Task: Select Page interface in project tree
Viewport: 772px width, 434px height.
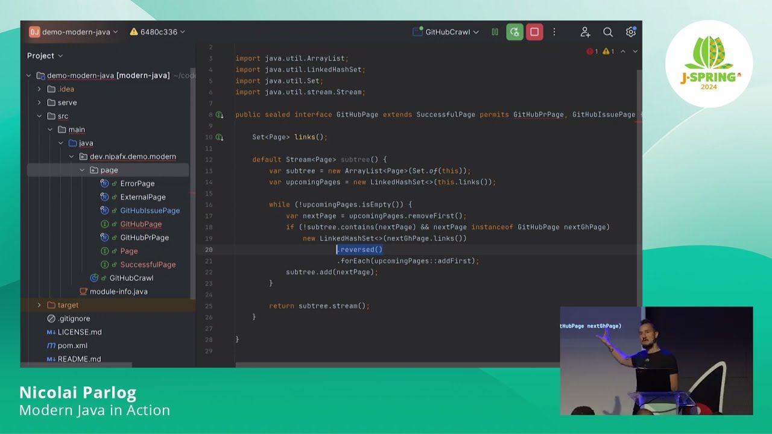Action: pos(128,251)
